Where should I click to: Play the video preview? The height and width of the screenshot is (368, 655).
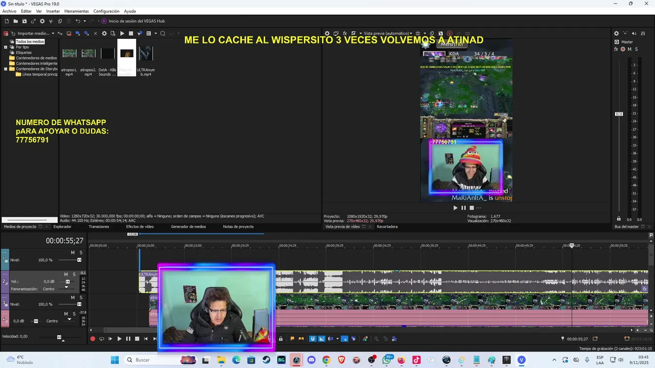(455, 208)
